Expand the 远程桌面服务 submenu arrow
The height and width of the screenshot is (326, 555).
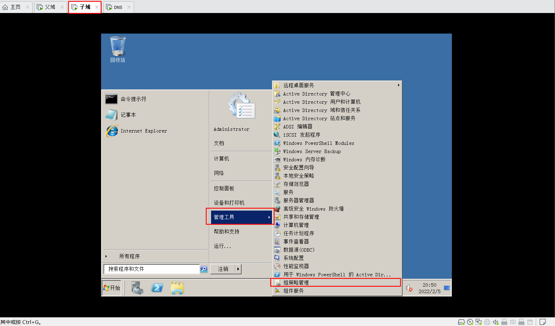[398, 85]
